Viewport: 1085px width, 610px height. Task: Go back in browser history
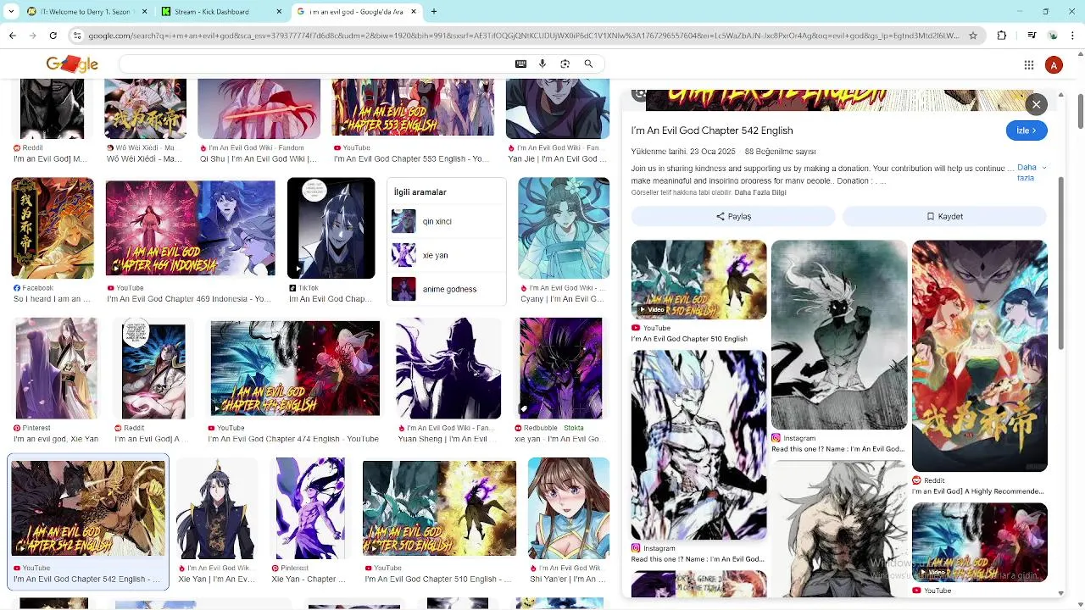click(x=13, y=36)
